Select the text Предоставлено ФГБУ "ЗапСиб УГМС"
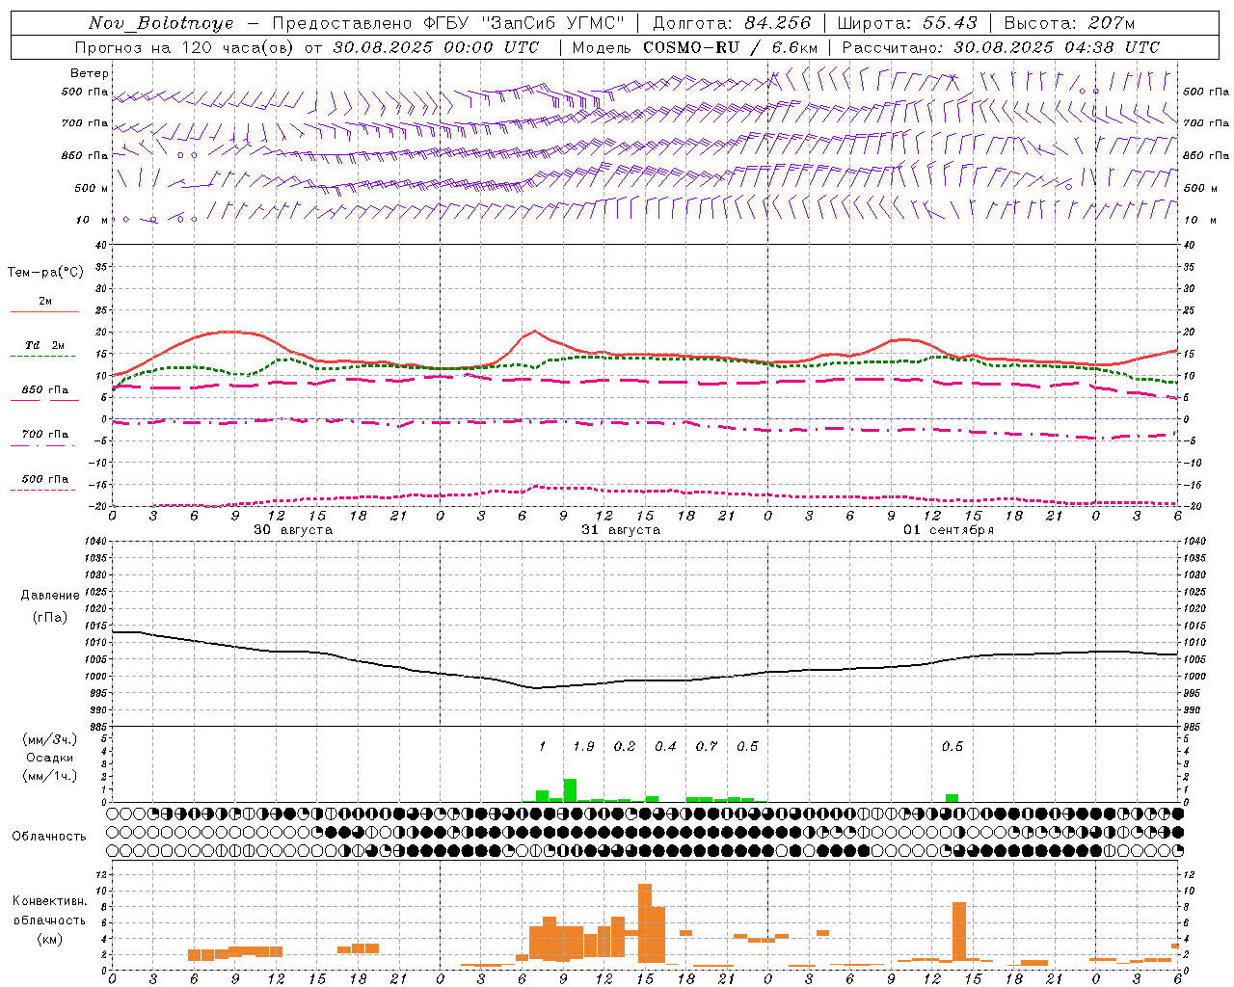1234x987 pixels. [x=448, y=23]
